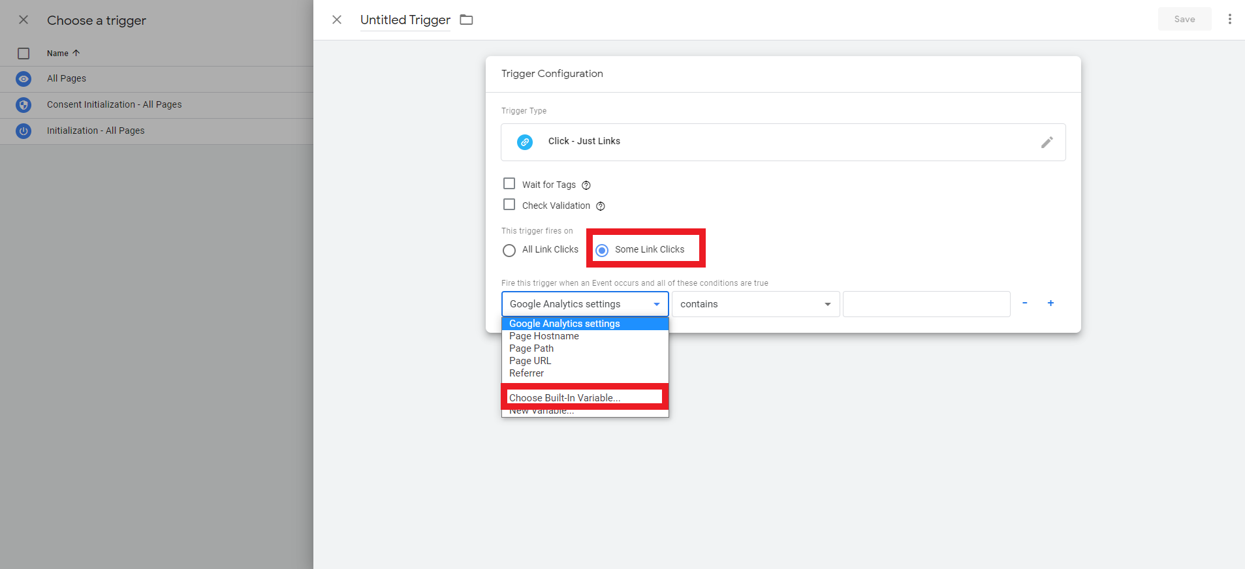Open the contains operator dropdown
1245x569 pixels.
tap(755, 304)
